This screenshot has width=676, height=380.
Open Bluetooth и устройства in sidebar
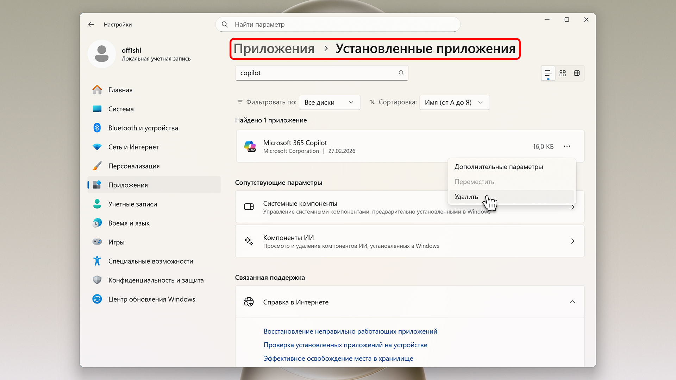(143, 128)
